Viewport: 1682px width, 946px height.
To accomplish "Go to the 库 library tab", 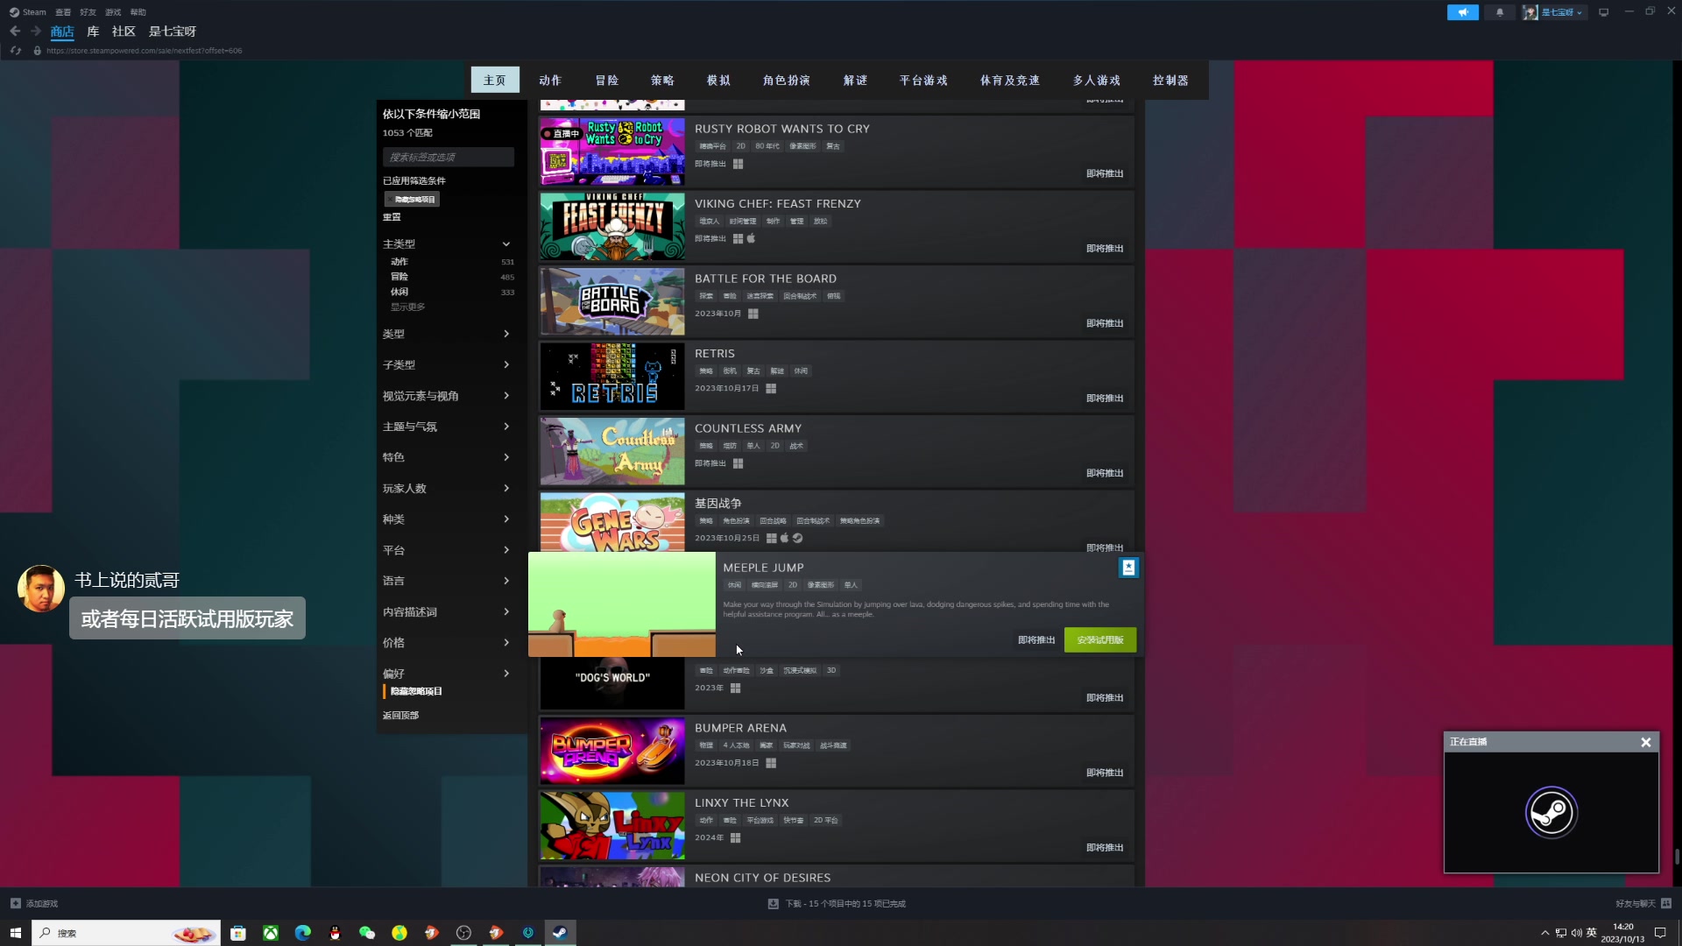I will pos(93,32).
